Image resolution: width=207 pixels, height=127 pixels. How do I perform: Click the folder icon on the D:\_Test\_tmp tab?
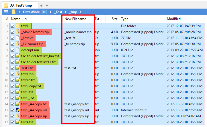pos(6,5)
